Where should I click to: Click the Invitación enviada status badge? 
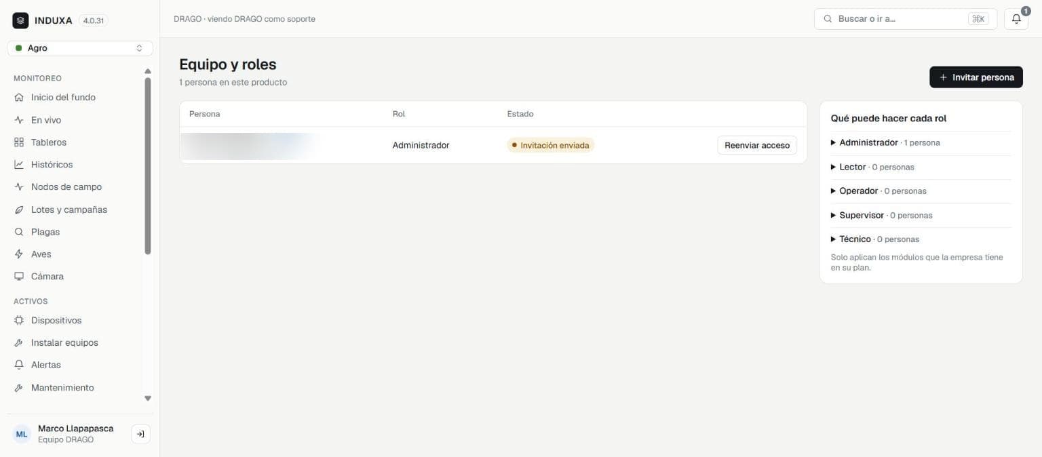(550, 145)
